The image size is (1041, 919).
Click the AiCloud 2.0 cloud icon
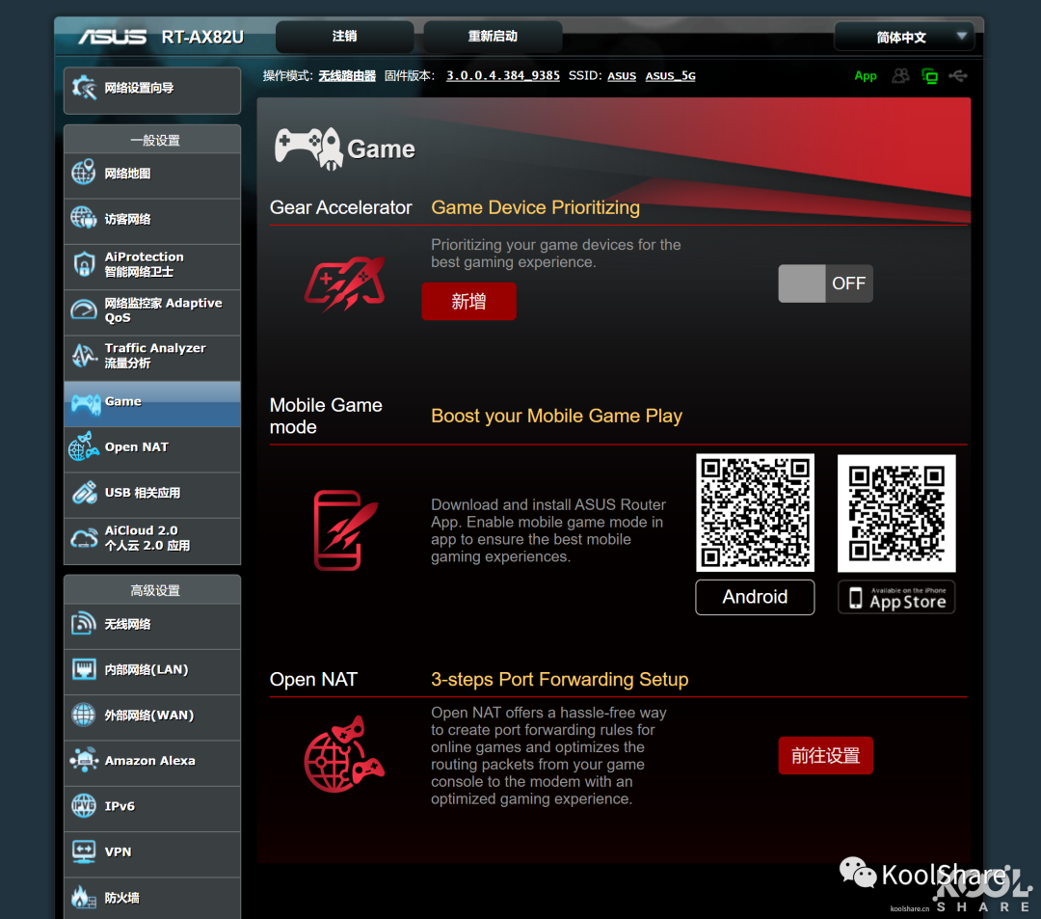(x=84, y=538)
